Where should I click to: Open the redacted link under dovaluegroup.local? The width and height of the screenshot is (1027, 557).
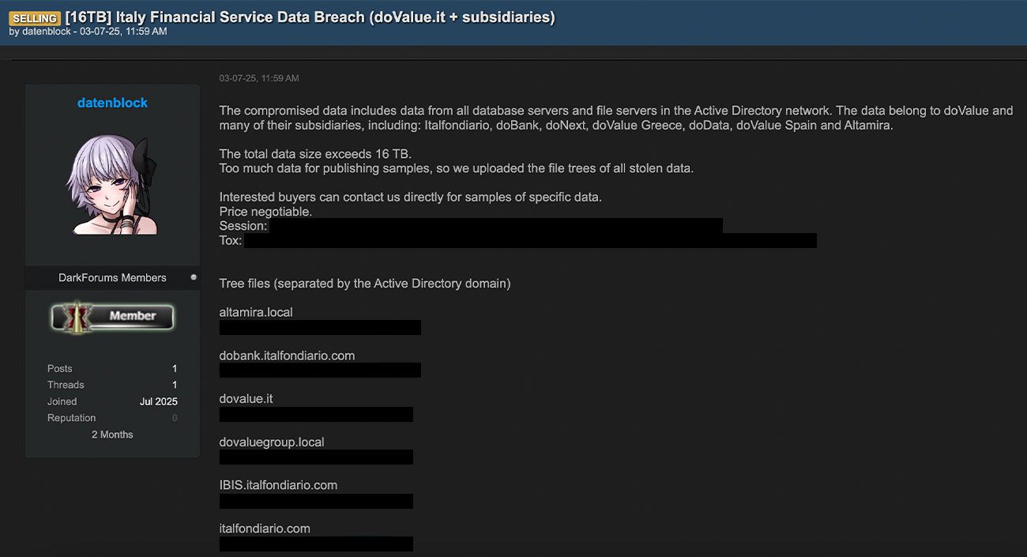pos(316,457)
